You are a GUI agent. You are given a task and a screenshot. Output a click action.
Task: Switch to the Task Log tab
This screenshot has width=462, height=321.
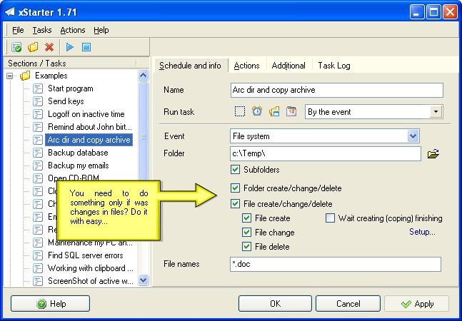point(333,66)
